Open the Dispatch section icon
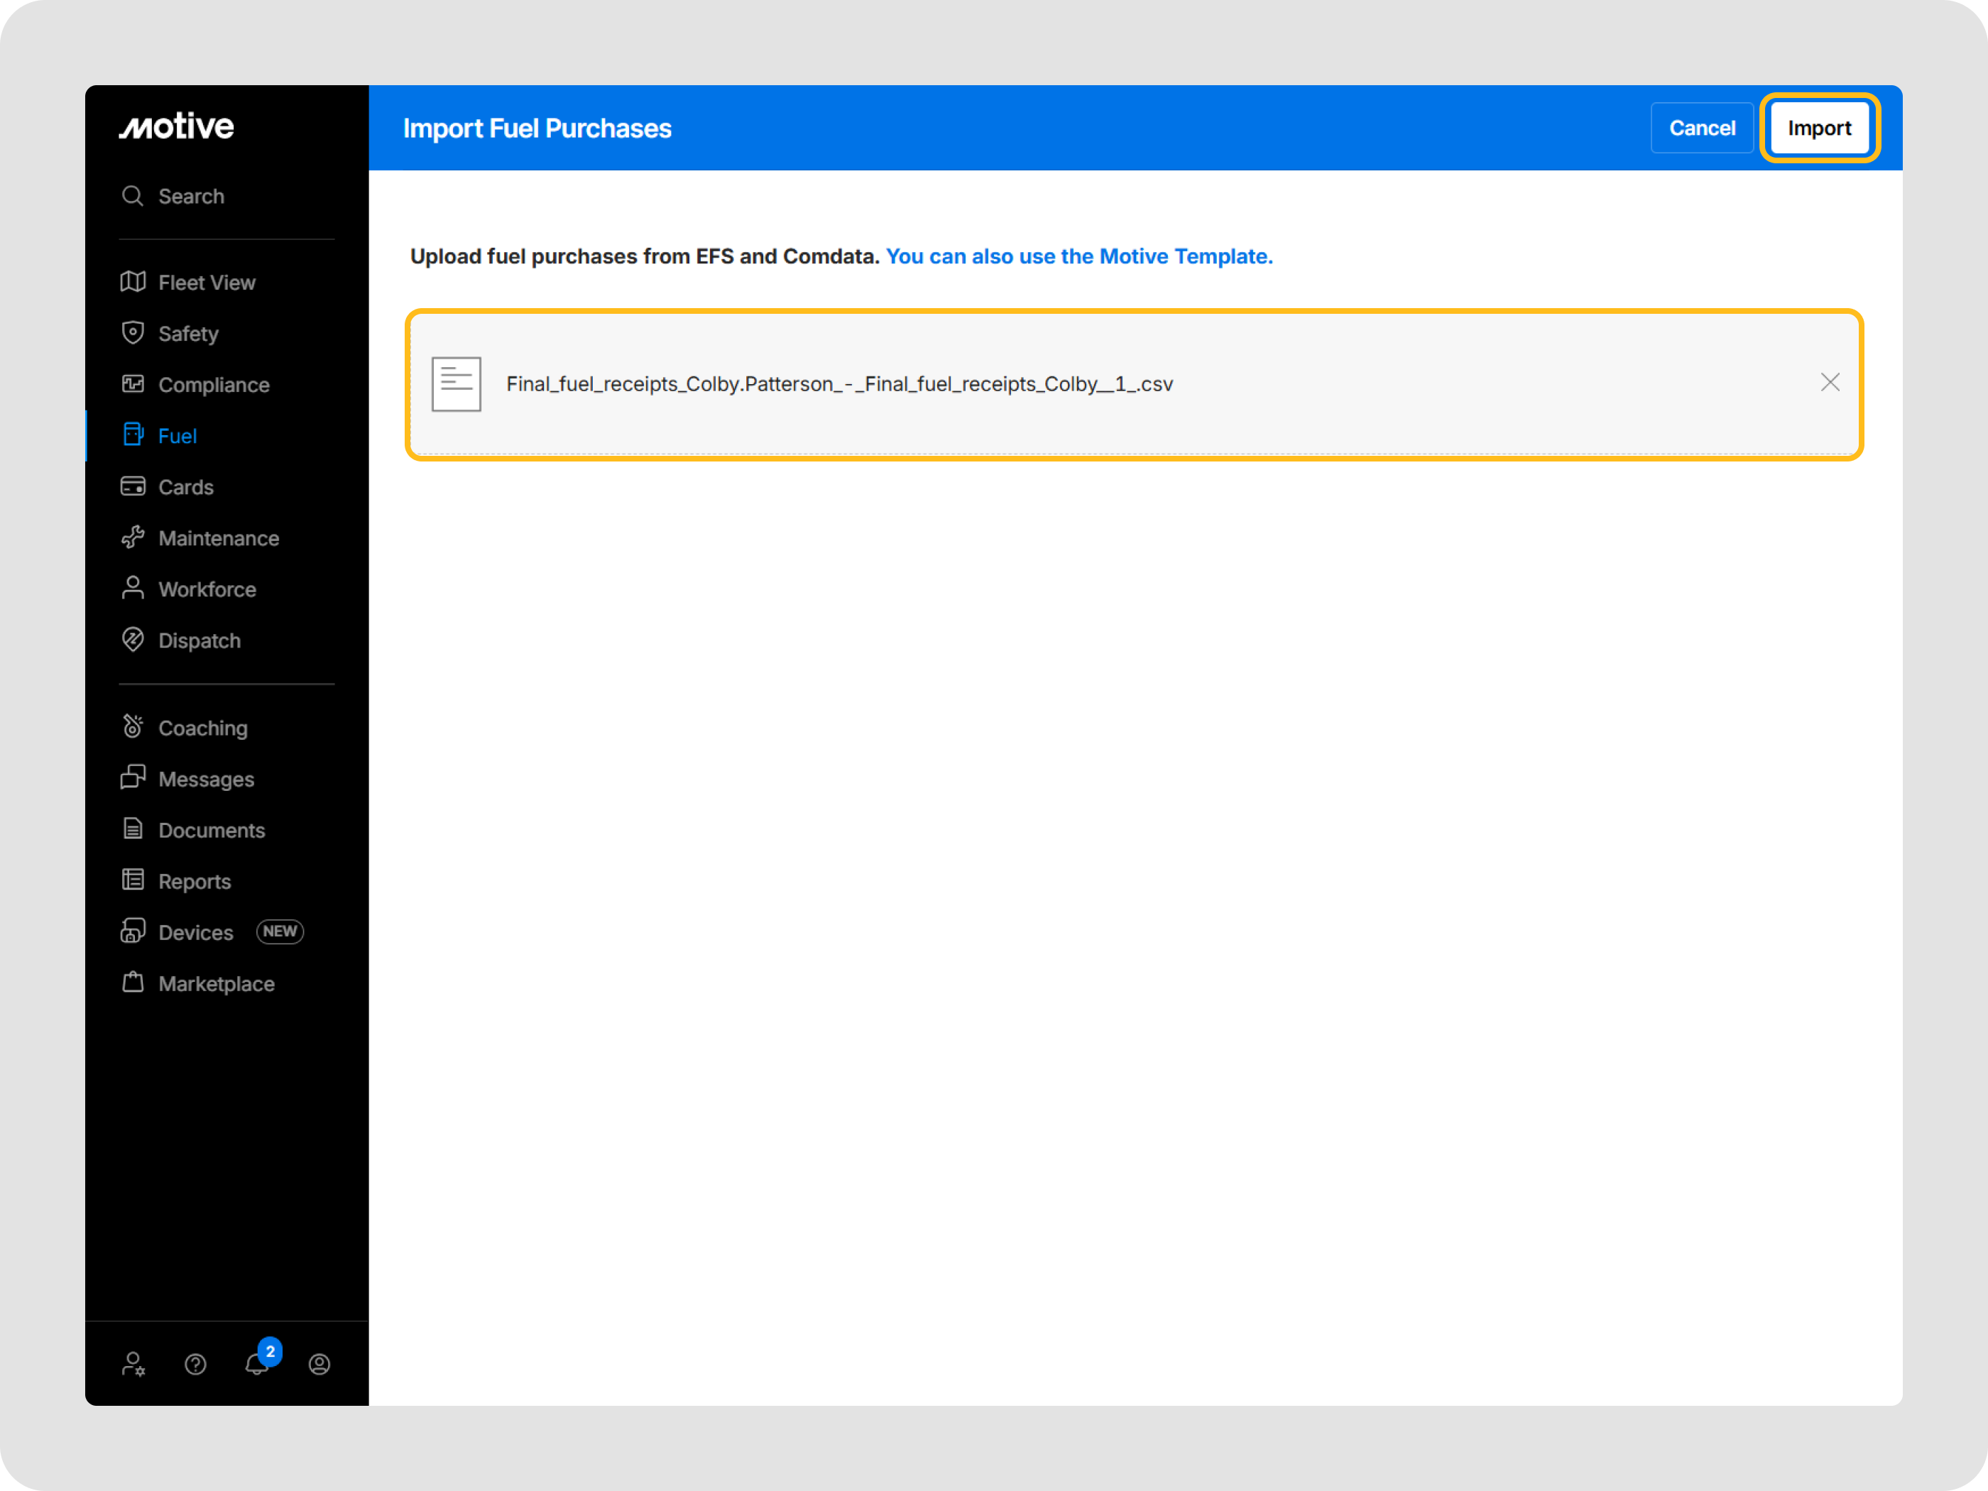1988x1491 pixels. click(133, 640)
